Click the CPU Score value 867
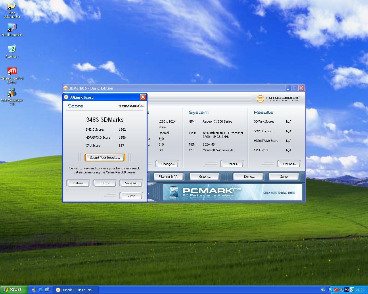The width and height of the screenshot is (368, 294). coord(121,146)
